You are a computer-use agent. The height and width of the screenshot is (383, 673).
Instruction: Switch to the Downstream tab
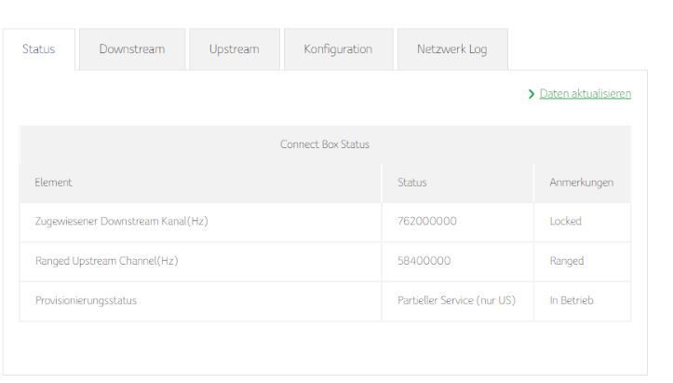tap(132, 49)
